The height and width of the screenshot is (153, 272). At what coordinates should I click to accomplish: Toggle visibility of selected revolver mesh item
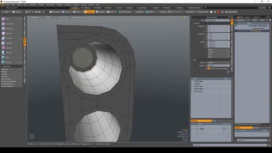pyautogui.click(x=236, y=31)
